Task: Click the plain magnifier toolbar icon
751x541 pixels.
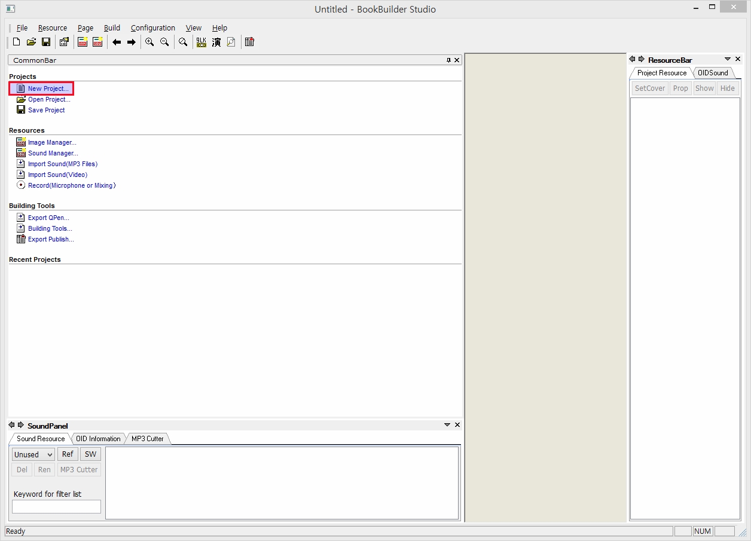Action: point(183,42)
